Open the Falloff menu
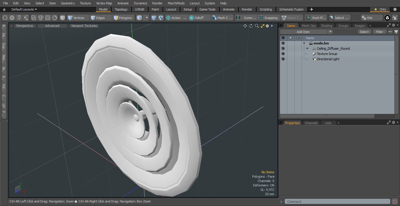This screenshot has height=206, width=400. (x=199, y=18)
